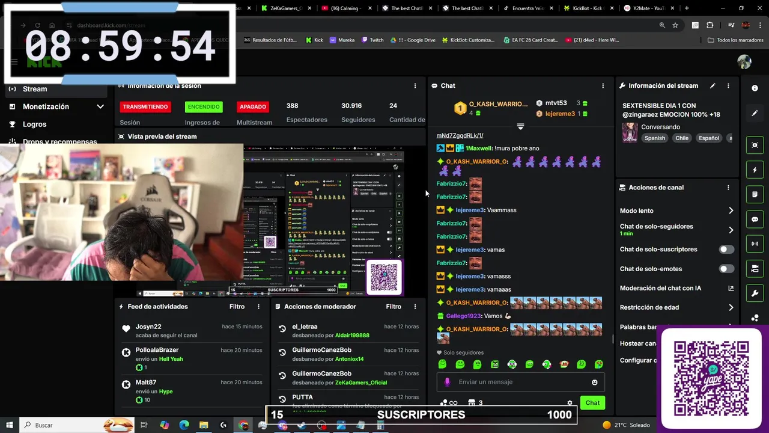
Task: Open channel actions three-dot menu
Action: pos(728,188)
